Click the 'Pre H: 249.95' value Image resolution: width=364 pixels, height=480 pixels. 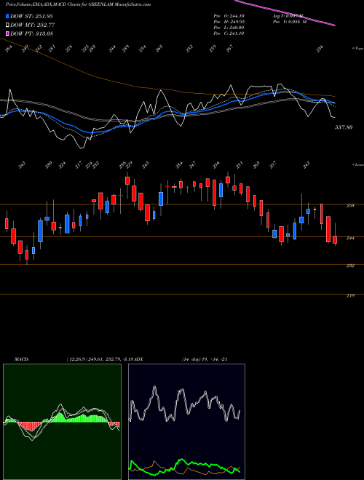(229, 22)
